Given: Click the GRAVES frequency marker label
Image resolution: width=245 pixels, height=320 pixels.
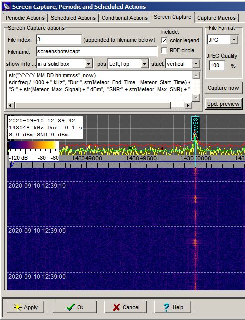Looking at the screenshot, I should [195, 128].
